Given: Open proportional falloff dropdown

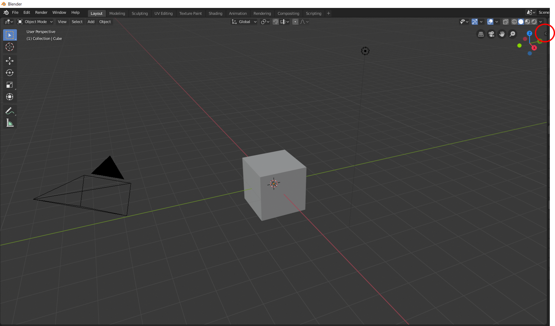Looking at the screenshot, I should coord(304,22).
